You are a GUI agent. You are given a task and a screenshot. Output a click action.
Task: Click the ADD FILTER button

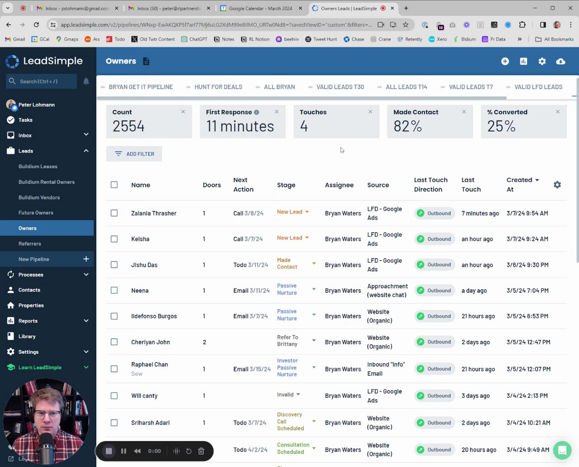[134, 154]
